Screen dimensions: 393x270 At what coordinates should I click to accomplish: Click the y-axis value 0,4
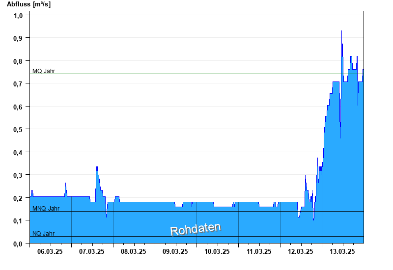click(x=18, y=153)
